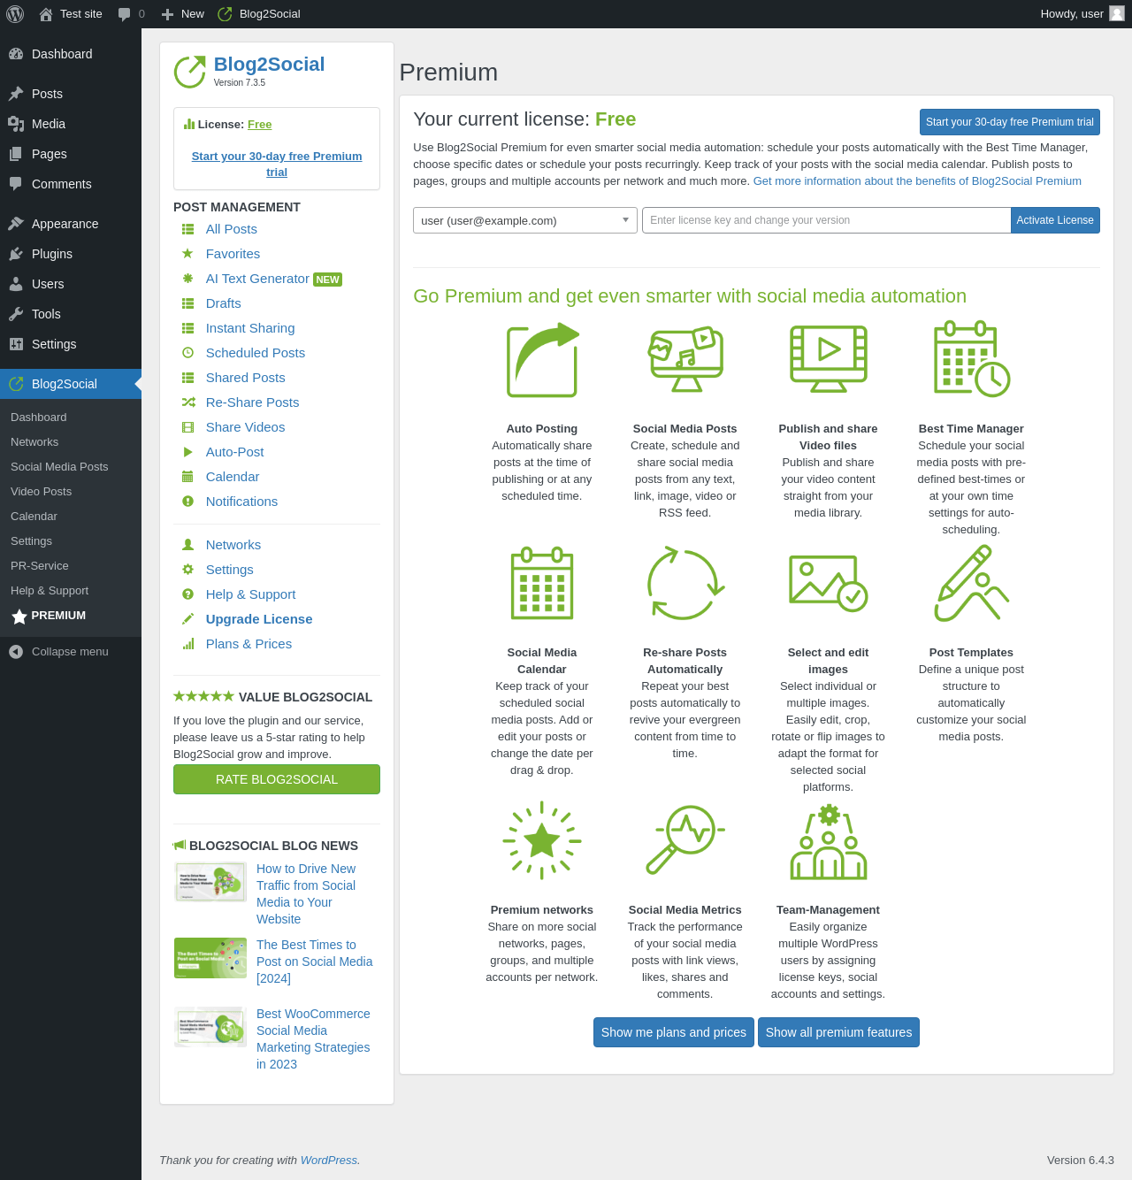Image resolution: width=1132 pixels, height=1180 pixels.
Task: Click the person icon beside Networks link
Action: pos(187,545)
